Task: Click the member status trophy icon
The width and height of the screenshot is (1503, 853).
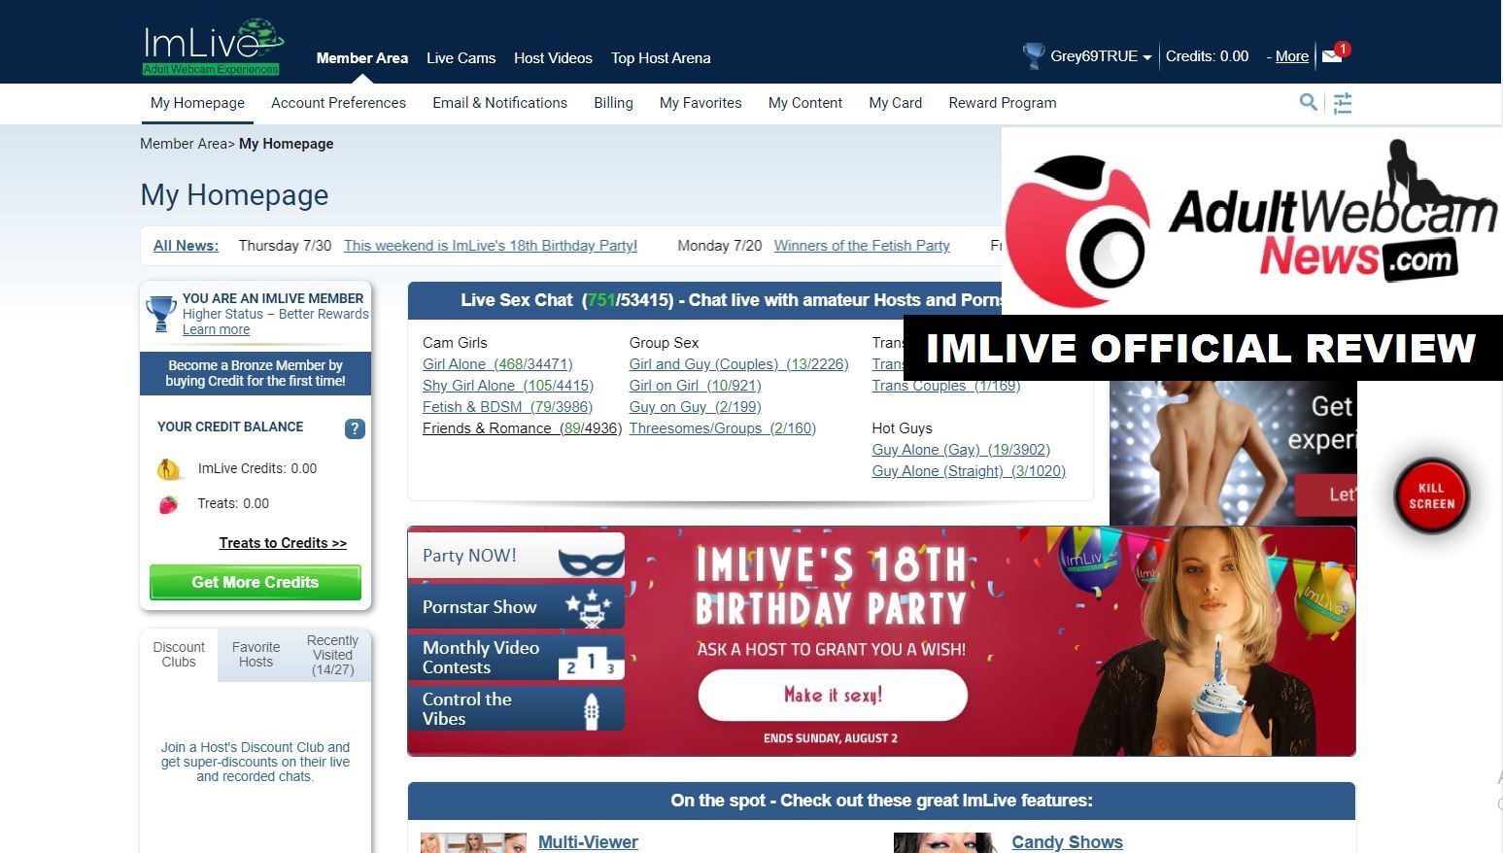Action: tap(160, 315)
